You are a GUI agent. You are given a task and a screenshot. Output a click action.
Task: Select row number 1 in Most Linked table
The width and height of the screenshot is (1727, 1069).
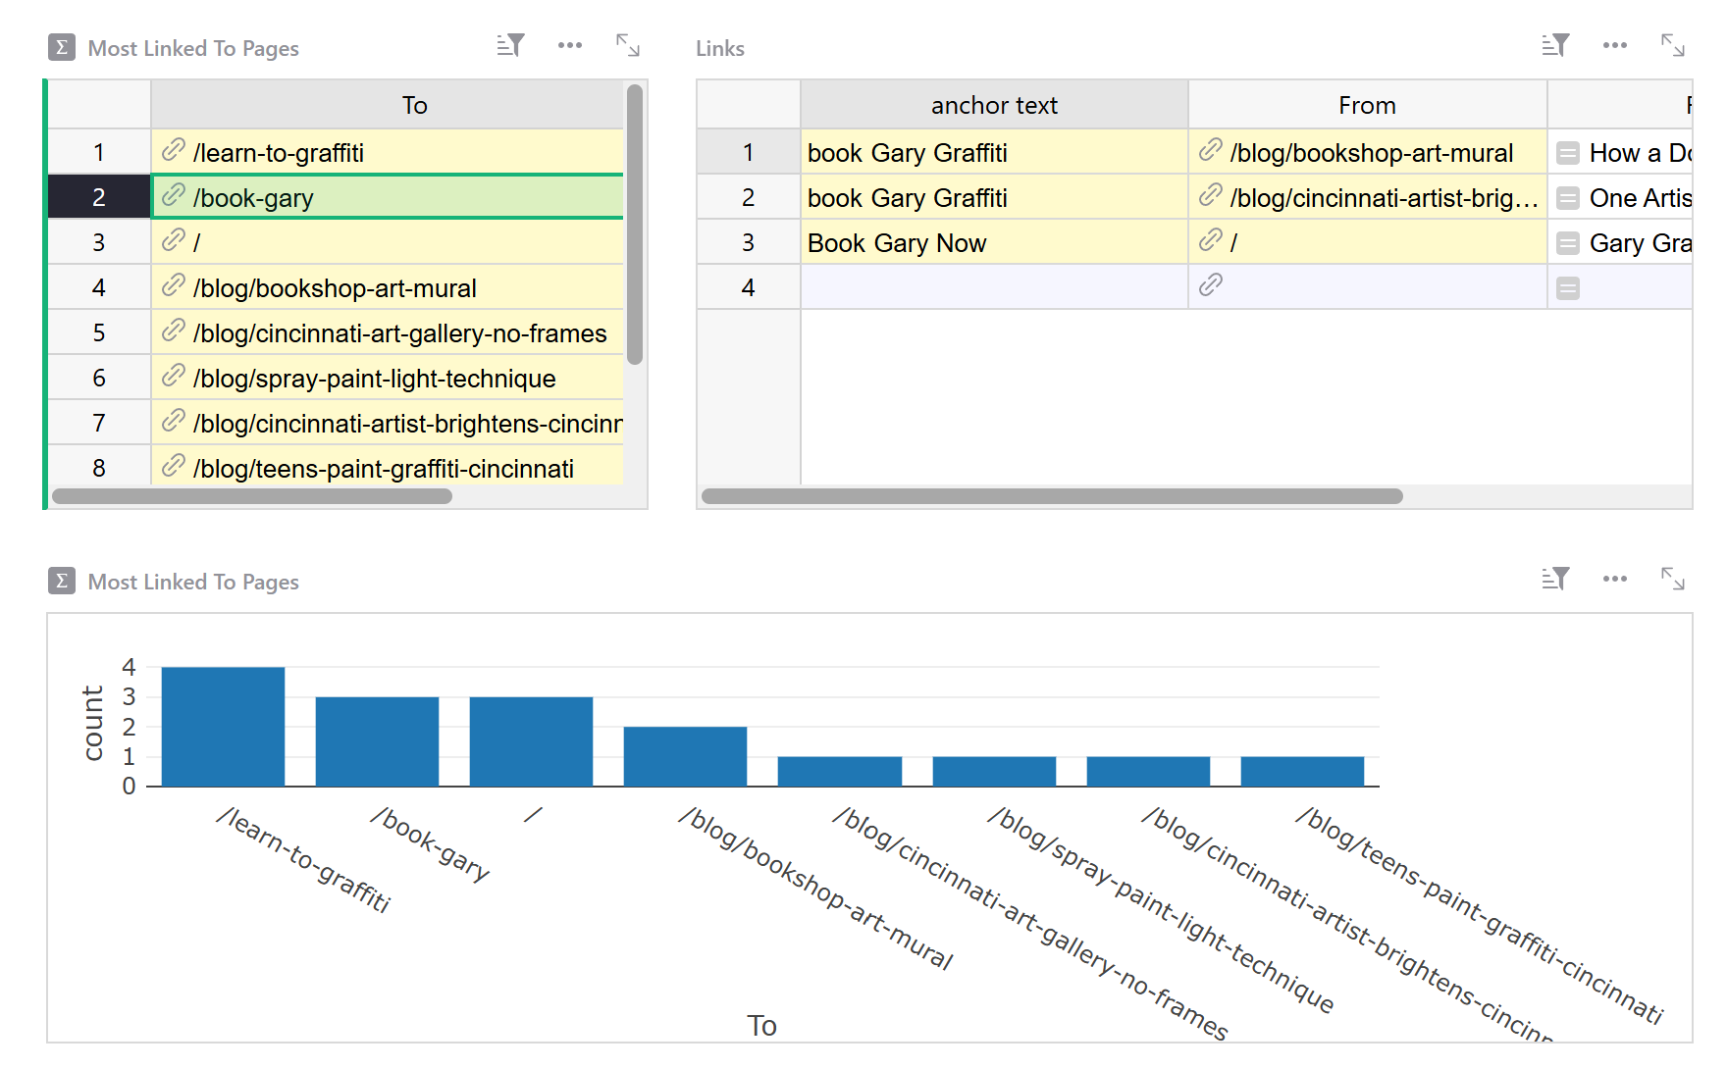[99, 152]
